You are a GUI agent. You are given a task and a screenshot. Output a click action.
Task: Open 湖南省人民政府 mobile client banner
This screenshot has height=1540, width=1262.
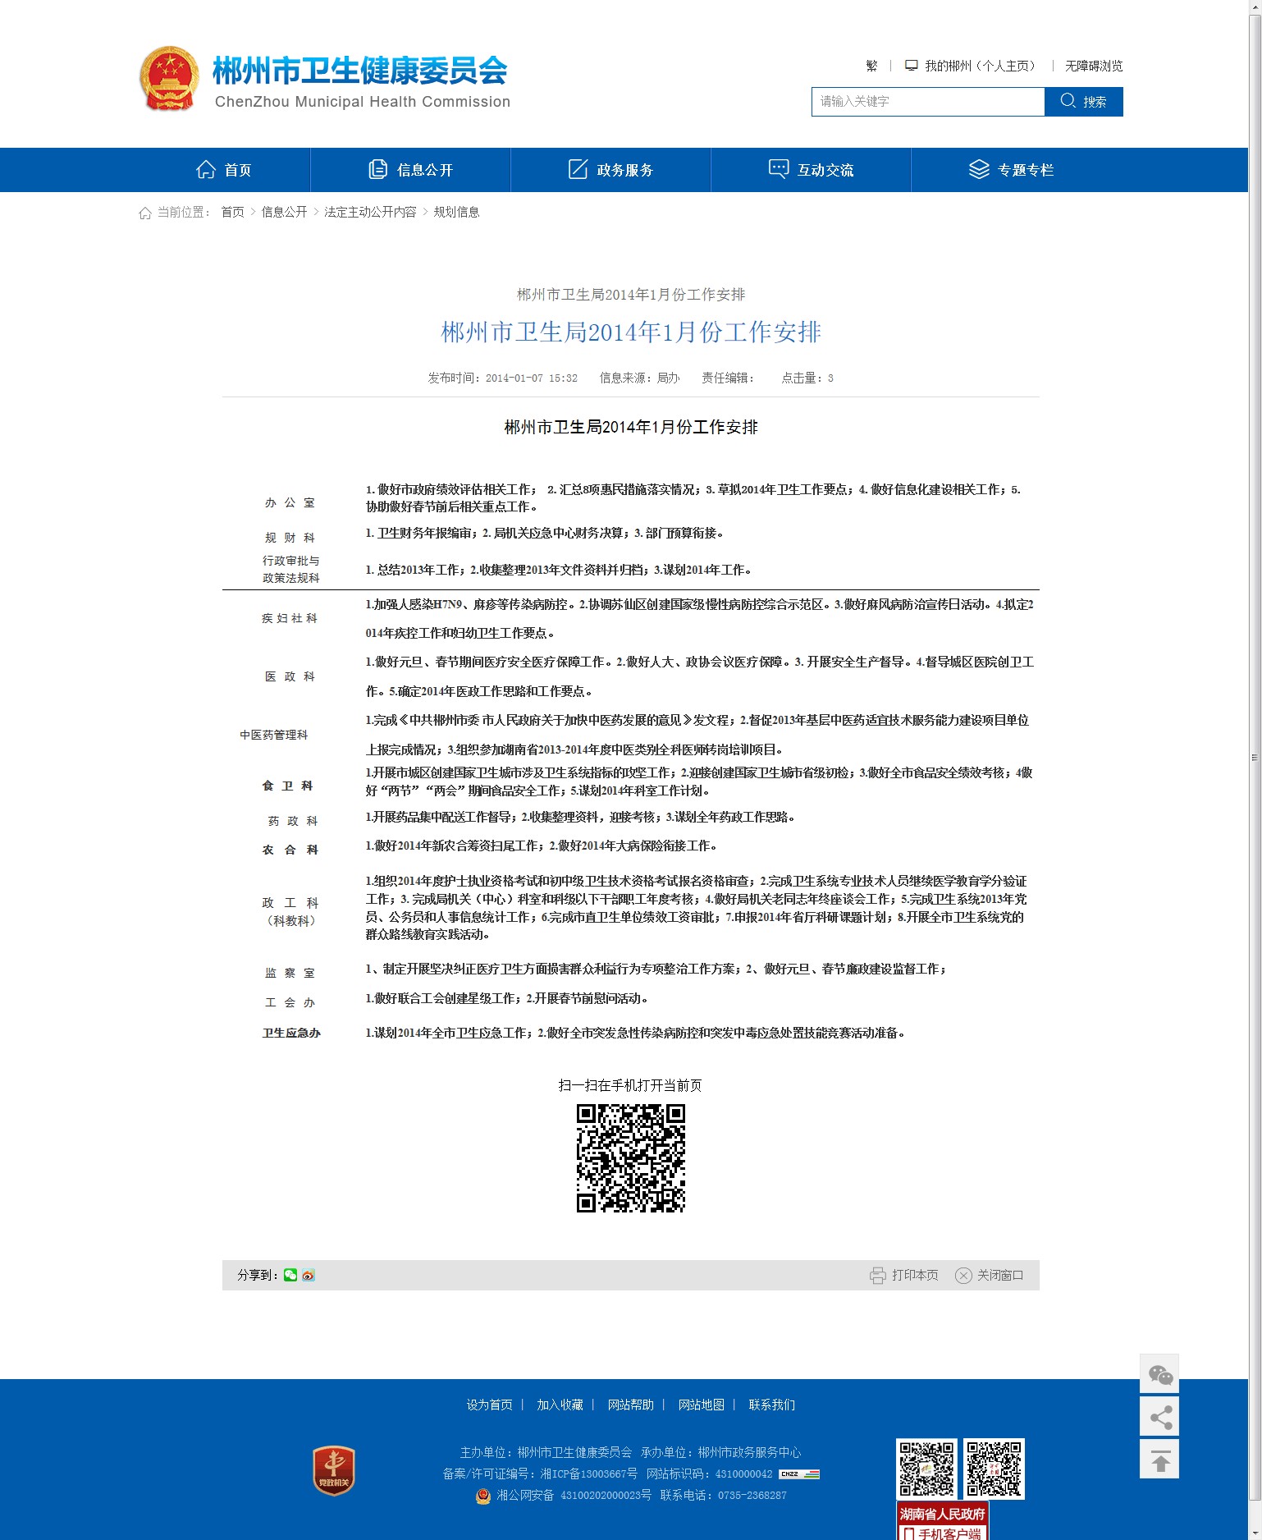pos(942,1521)
